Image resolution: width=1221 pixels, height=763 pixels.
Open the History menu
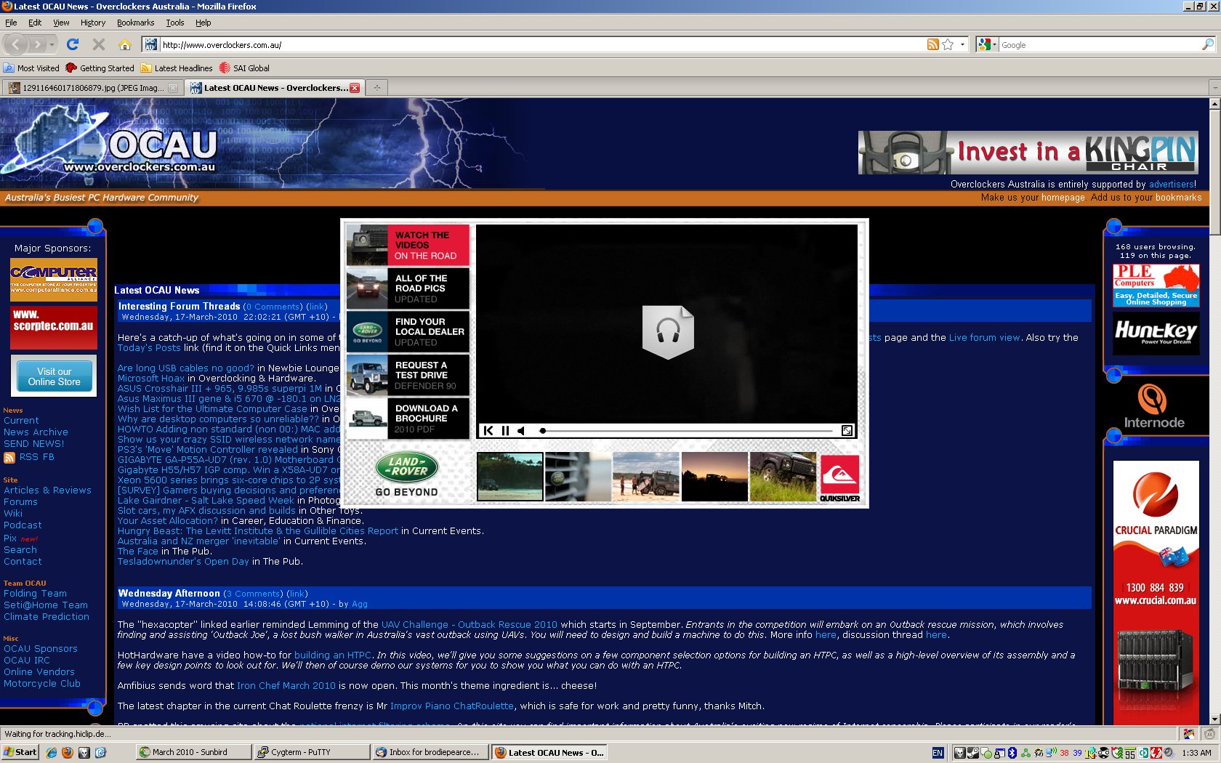[92, 23]
